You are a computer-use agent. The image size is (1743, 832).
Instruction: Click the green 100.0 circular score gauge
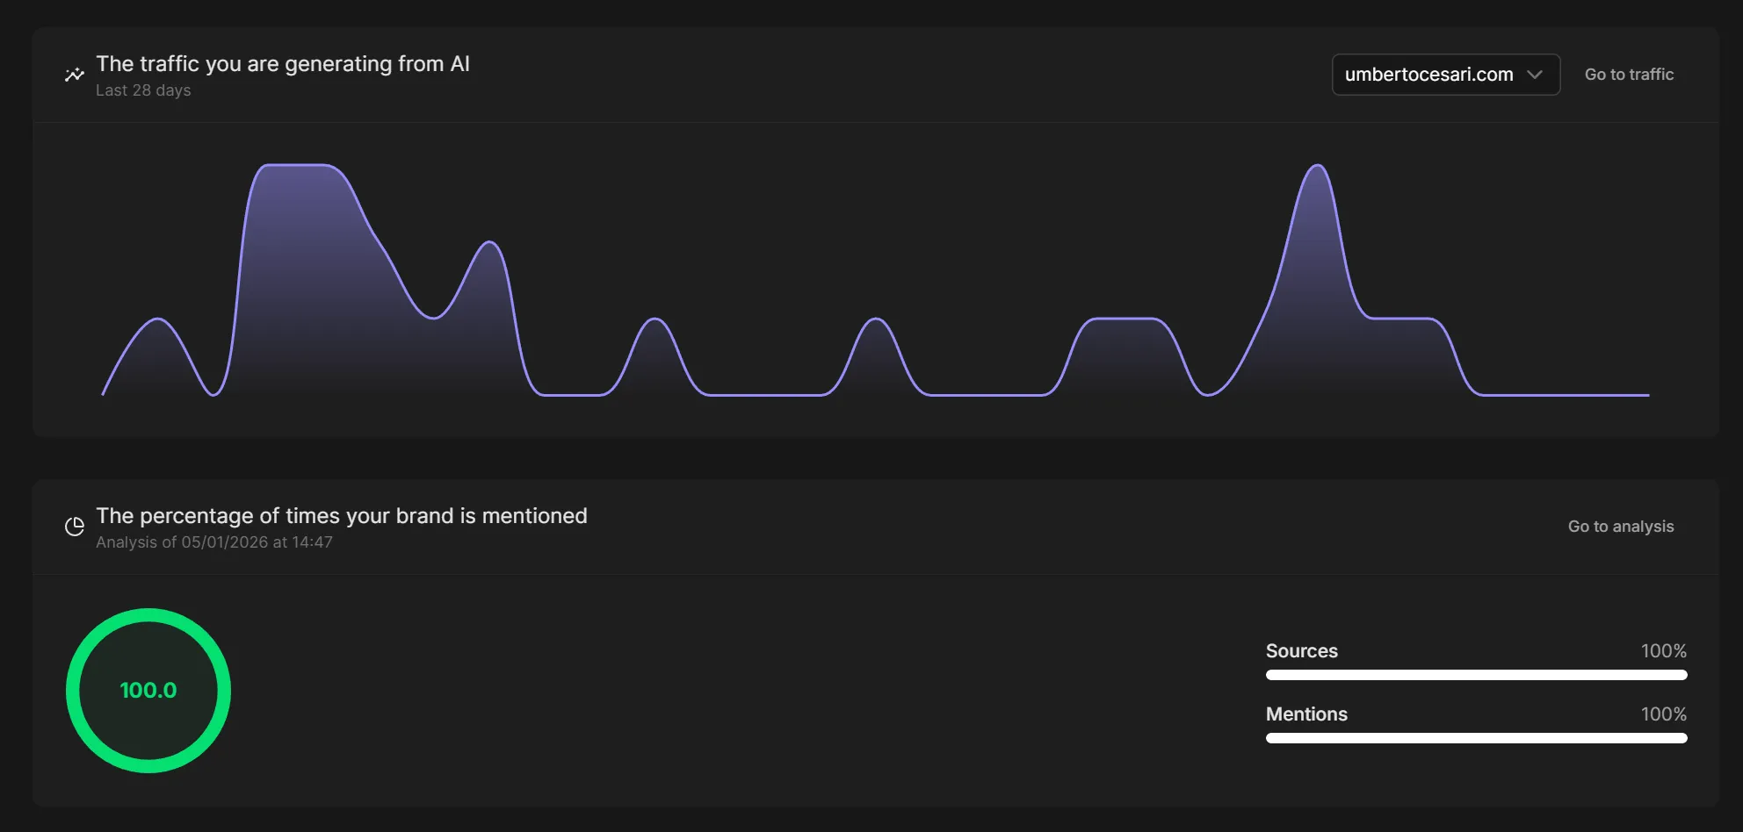[x=148, y=691]
